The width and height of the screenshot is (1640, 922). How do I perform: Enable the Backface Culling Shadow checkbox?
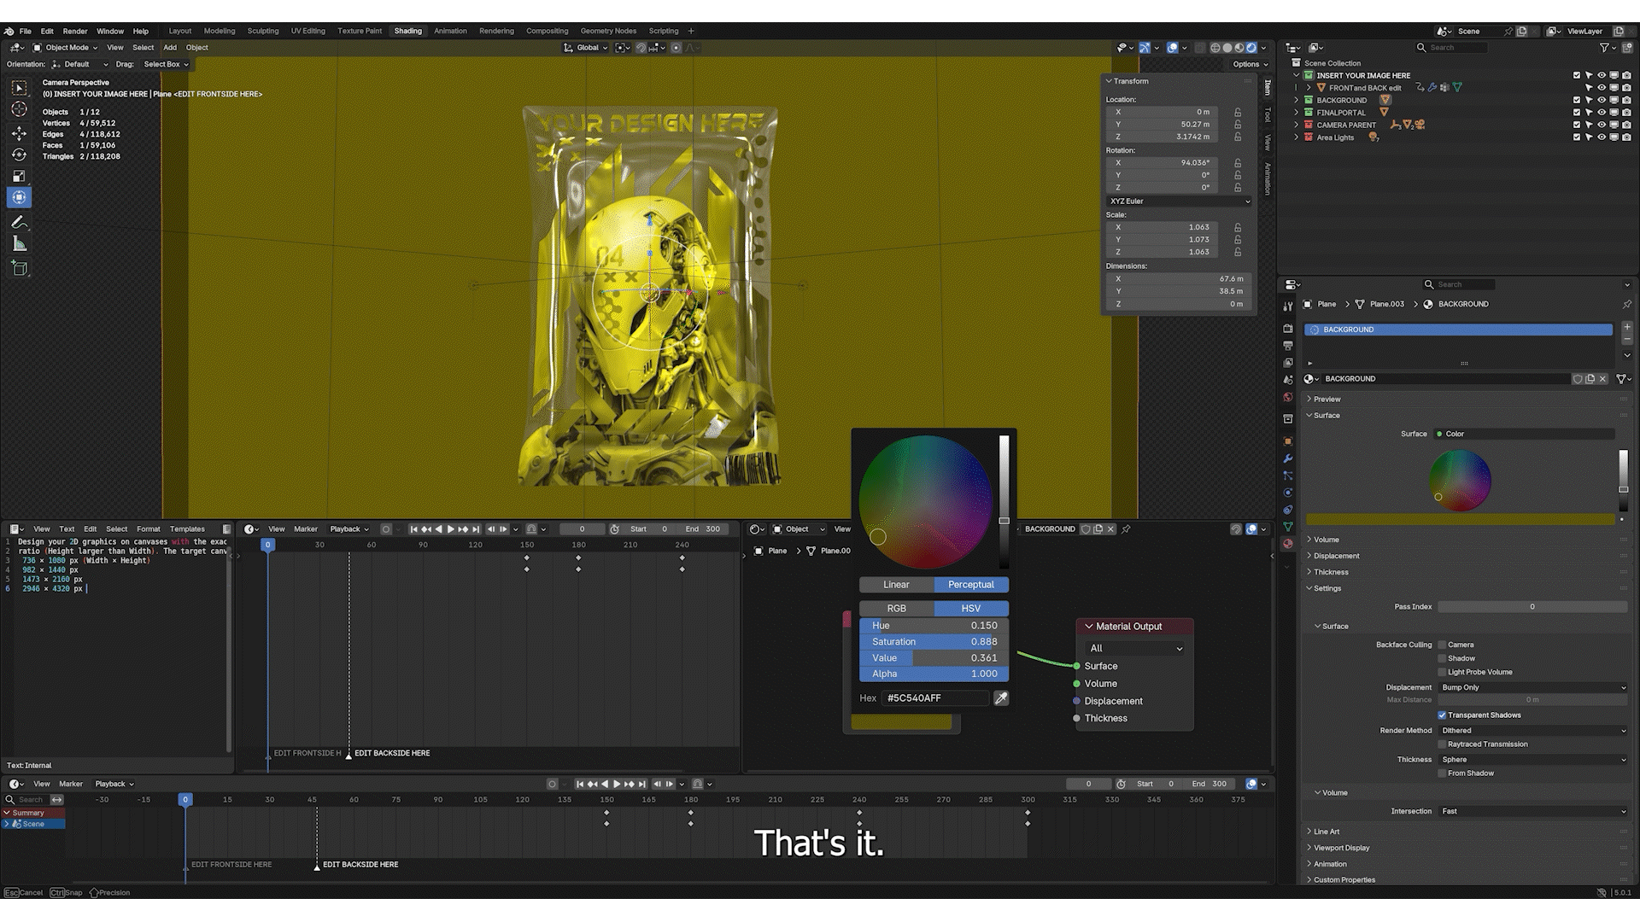1442,658
